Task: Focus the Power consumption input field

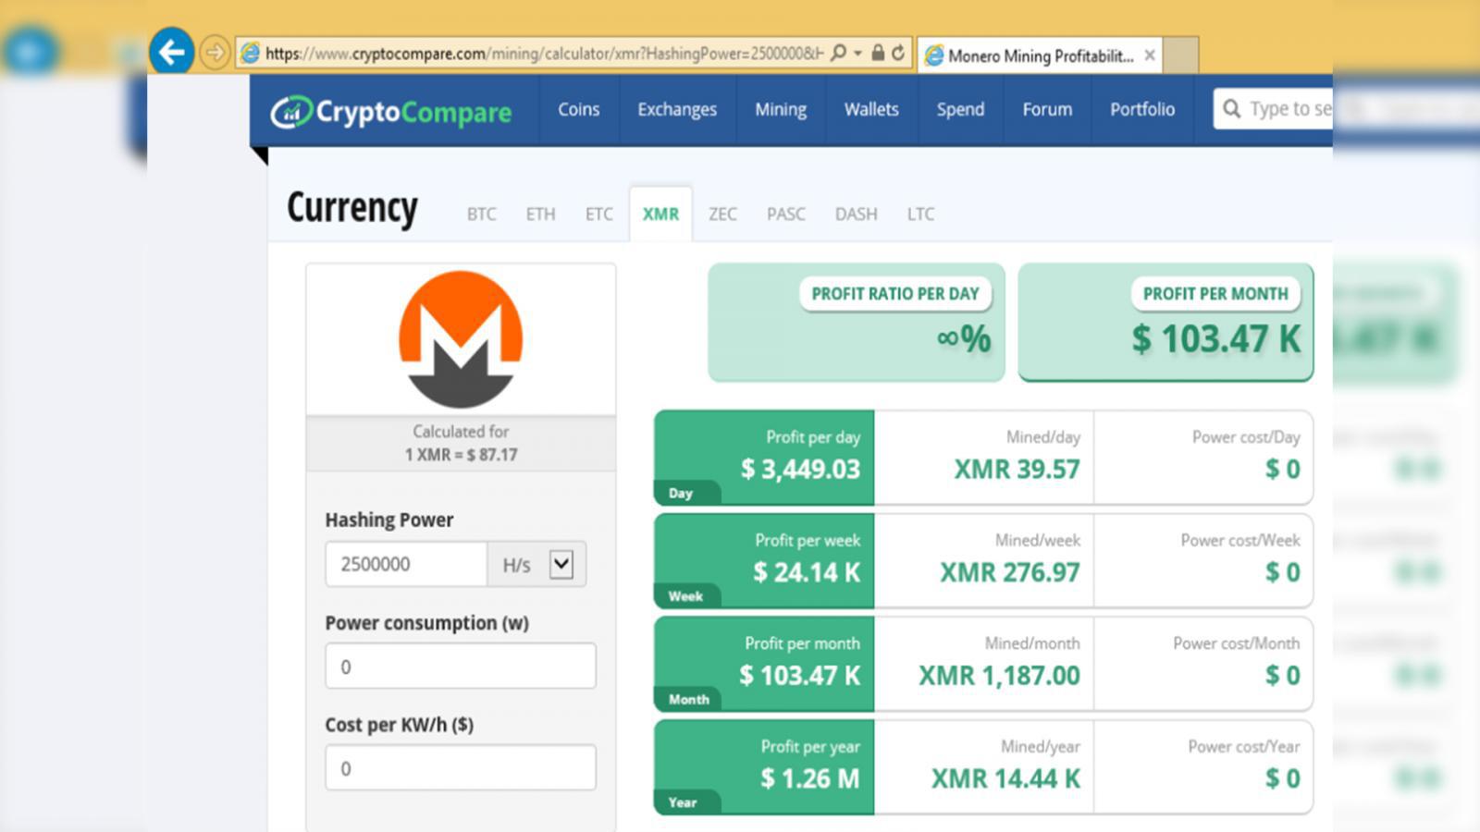Action: pyautogui.click(x=460, y=667)
